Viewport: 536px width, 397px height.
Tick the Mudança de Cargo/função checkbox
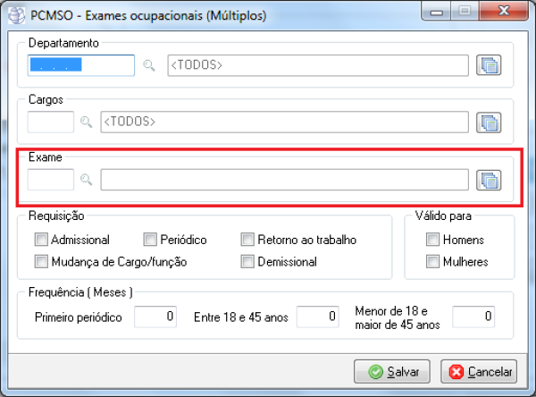(x=40, y=262)
